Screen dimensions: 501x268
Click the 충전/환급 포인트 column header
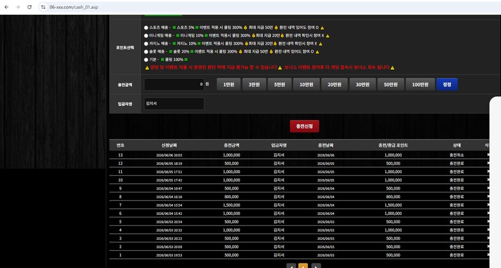[x=393, y=145]
